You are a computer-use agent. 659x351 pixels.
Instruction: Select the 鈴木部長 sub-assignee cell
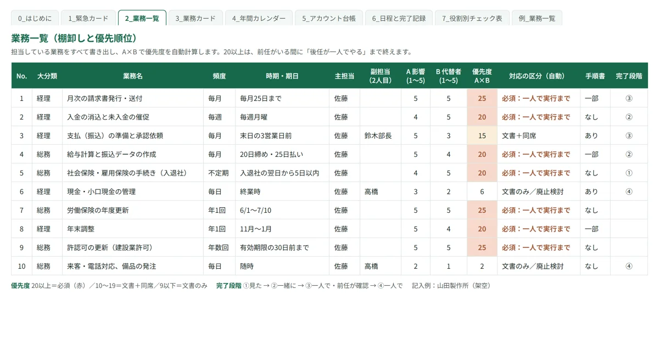(x=381, y=135)
